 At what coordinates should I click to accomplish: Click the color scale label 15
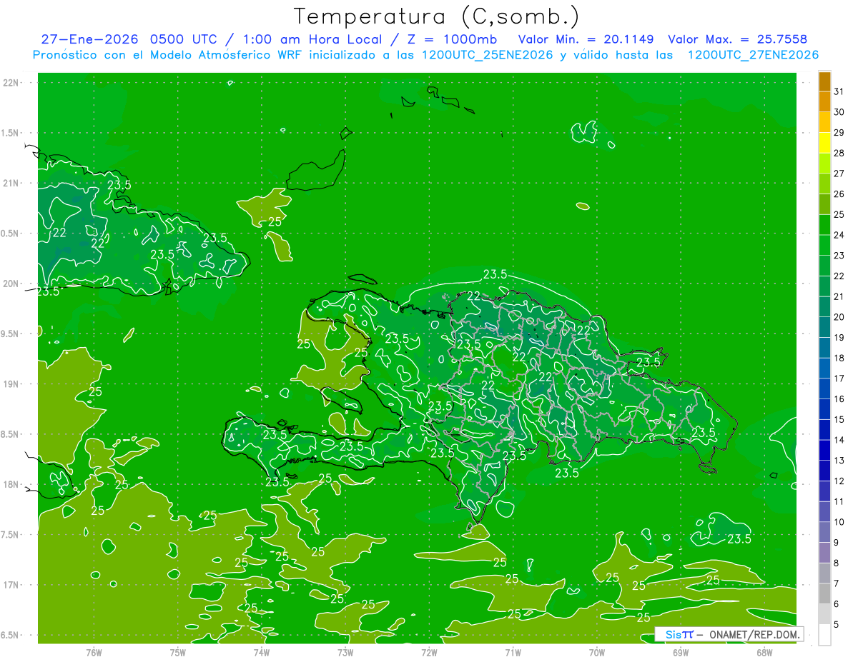click(839, 419)
